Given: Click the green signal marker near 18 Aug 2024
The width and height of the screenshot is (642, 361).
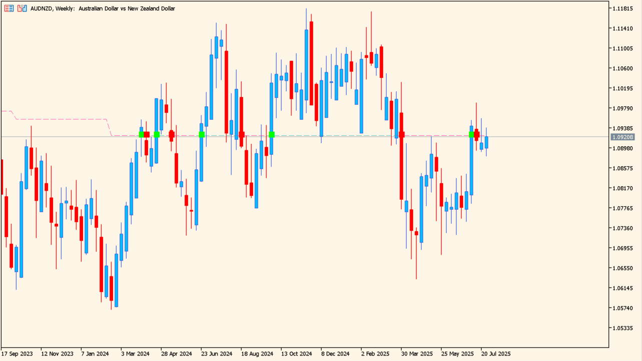Looking at the screenshot, I should 271,134.
